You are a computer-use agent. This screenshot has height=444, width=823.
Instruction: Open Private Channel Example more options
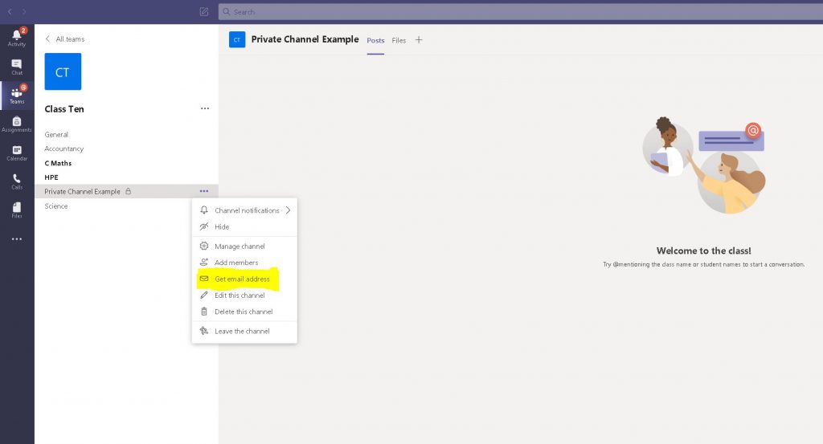(204, 191)
